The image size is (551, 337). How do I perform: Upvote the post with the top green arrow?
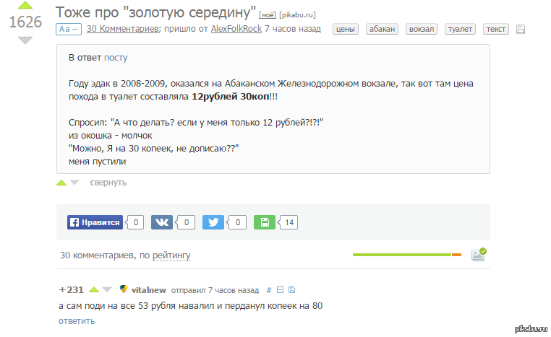[25, 4]
